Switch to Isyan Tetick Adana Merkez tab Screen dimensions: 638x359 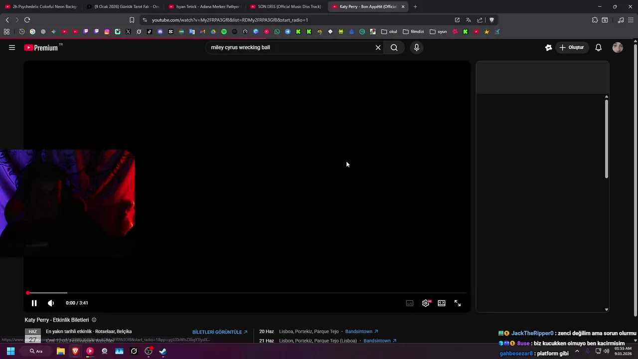tap(204, 6)
